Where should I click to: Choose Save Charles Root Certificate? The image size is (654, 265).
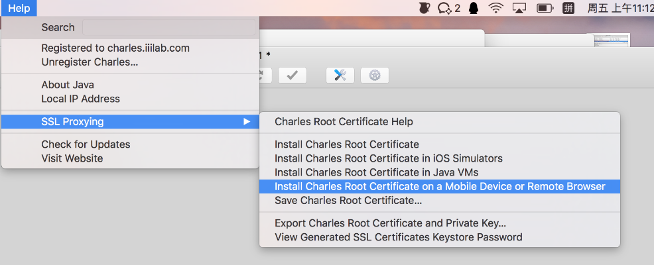coord(348,200)
